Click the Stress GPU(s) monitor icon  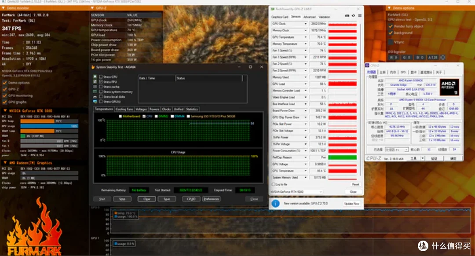[x=95, y=102]
